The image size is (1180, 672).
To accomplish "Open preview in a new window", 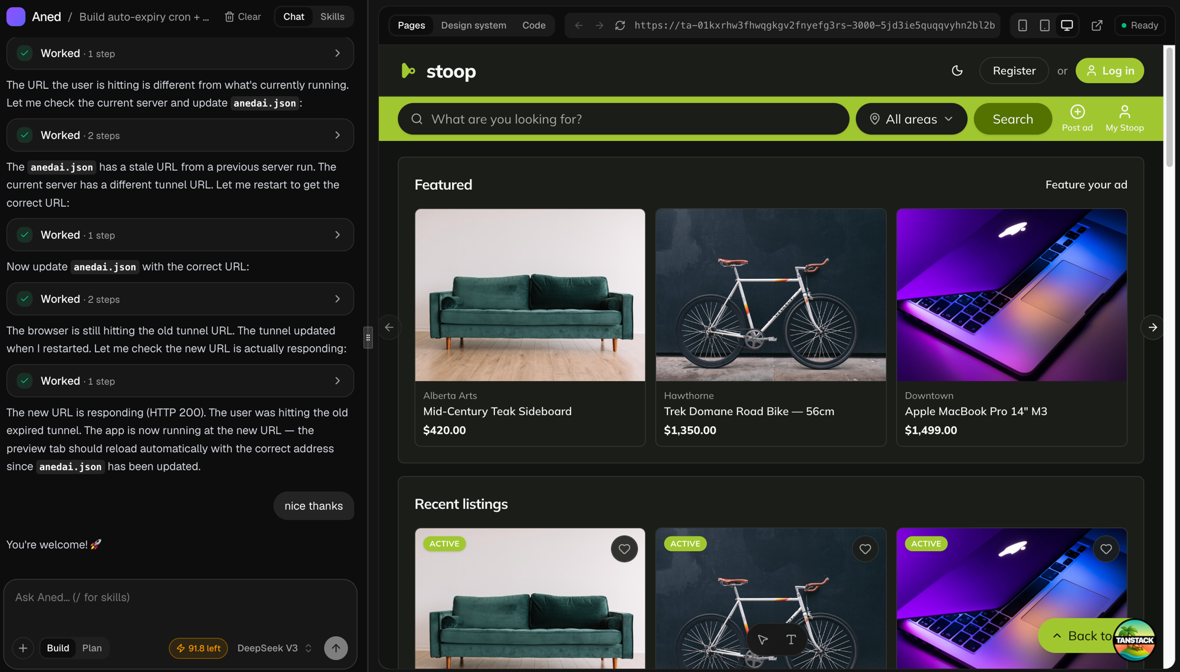I will click(x=1097, y=25).
